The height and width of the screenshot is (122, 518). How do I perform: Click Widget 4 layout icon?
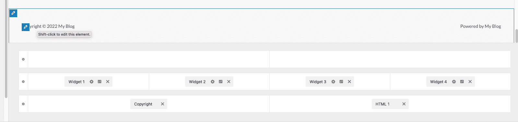pos(462,82)
